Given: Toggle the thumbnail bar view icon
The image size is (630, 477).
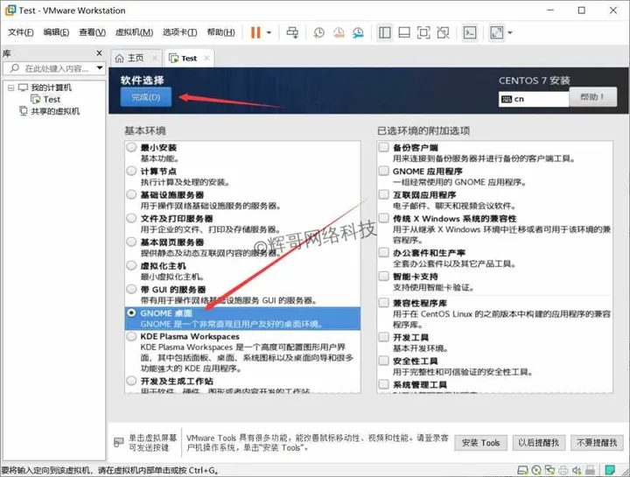Looking at the screenshot, I should [x=404, y=32].
